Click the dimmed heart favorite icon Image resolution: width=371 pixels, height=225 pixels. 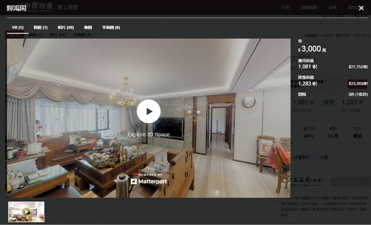(325, 15)
